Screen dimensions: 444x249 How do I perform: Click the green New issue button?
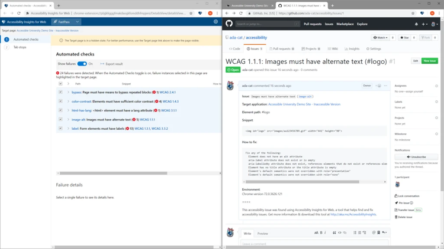coord(429,61)
